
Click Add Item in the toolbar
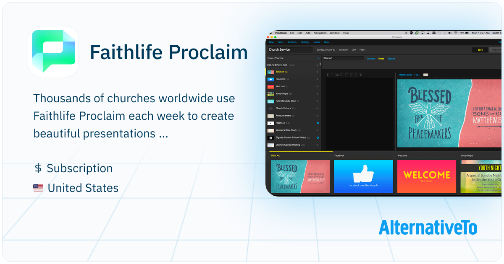[x=292, y=42]
